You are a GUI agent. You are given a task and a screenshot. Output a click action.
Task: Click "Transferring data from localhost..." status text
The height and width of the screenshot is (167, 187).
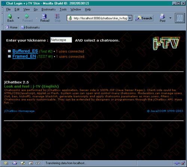[x=66, y=163]
